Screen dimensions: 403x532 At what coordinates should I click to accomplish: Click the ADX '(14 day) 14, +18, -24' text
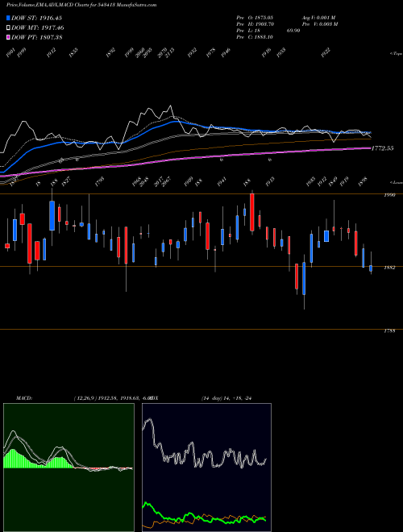(226, 398)
